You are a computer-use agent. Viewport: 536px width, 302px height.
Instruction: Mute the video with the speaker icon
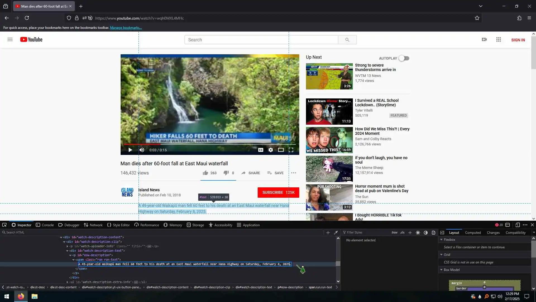(x=142, y=150)
